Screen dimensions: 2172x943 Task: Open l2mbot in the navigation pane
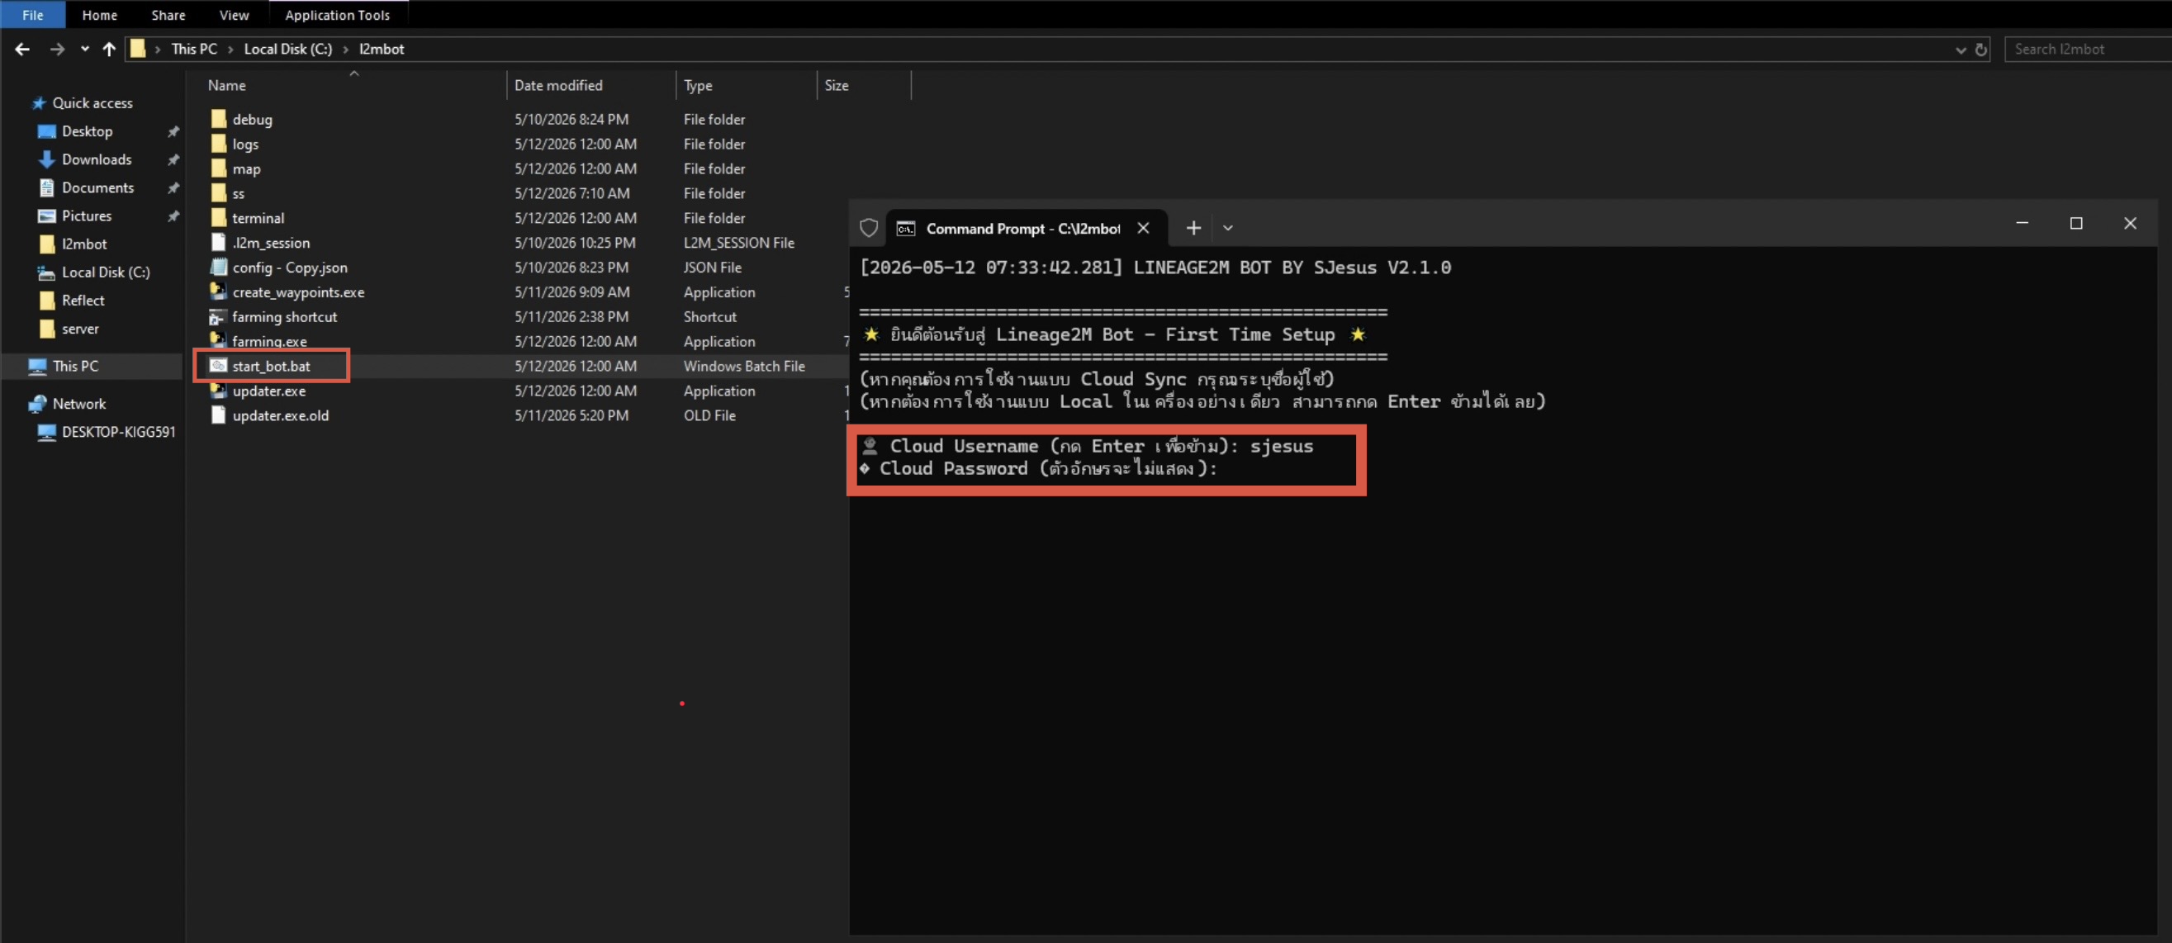click(x=83, y=244)
